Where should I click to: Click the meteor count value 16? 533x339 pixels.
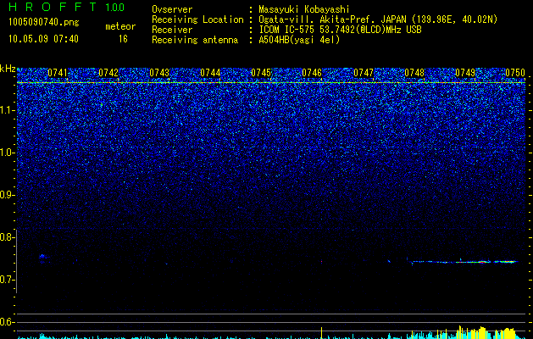click(x=123, y=39)
